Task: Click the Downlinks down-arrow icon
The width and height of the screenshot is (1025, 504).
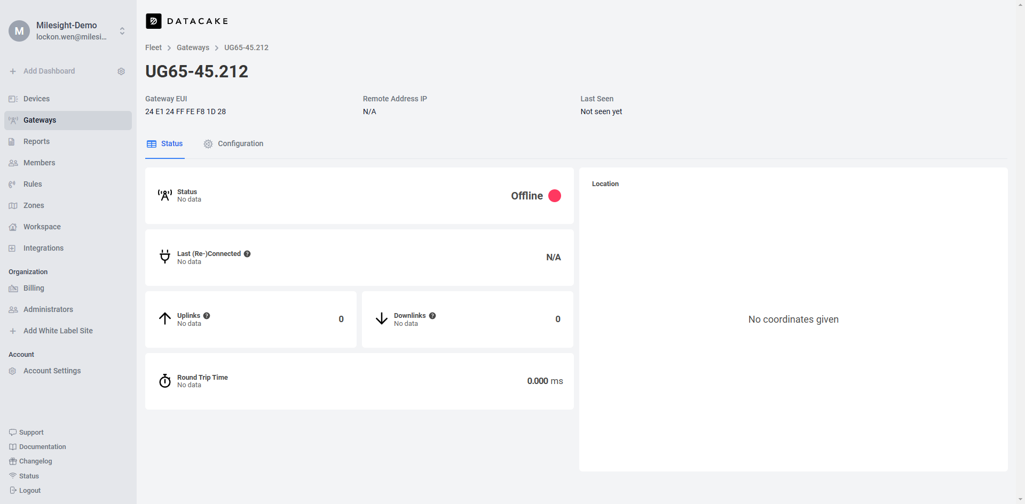Action: [382, 319]
